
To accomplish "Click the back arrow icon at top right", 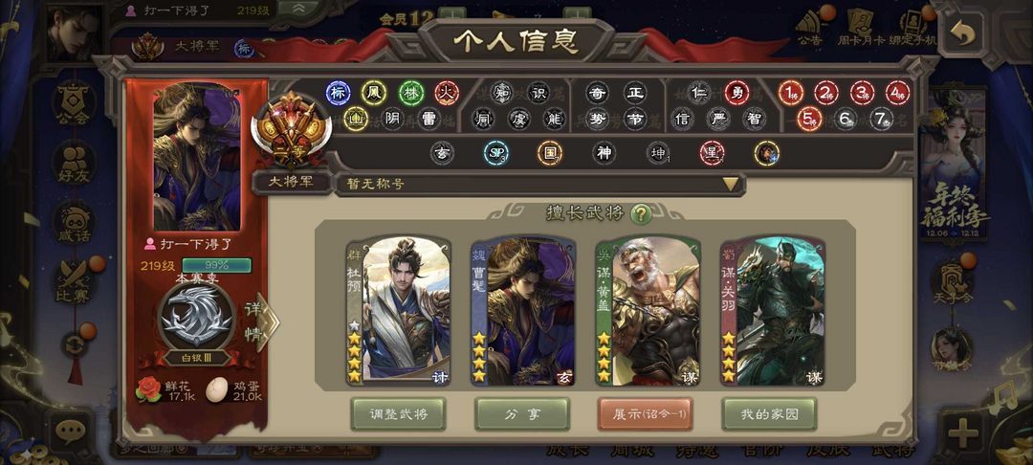I will [x=962, y=33].
